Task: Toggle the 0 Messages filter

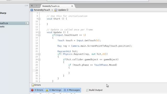Action: tap(72, 90)
